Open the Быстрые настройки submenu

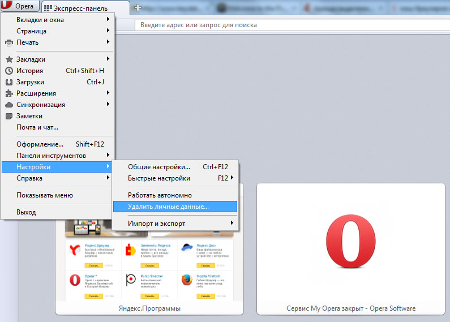tap(175, 178)
